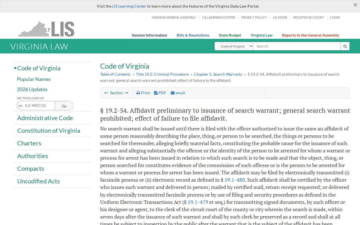Click the search magnifier button
Screen dimensions: 360x225
pyautogui.click(x=345, y=46)
